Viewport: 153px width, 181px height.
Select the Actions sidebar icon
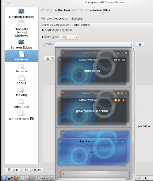(21, 66)
